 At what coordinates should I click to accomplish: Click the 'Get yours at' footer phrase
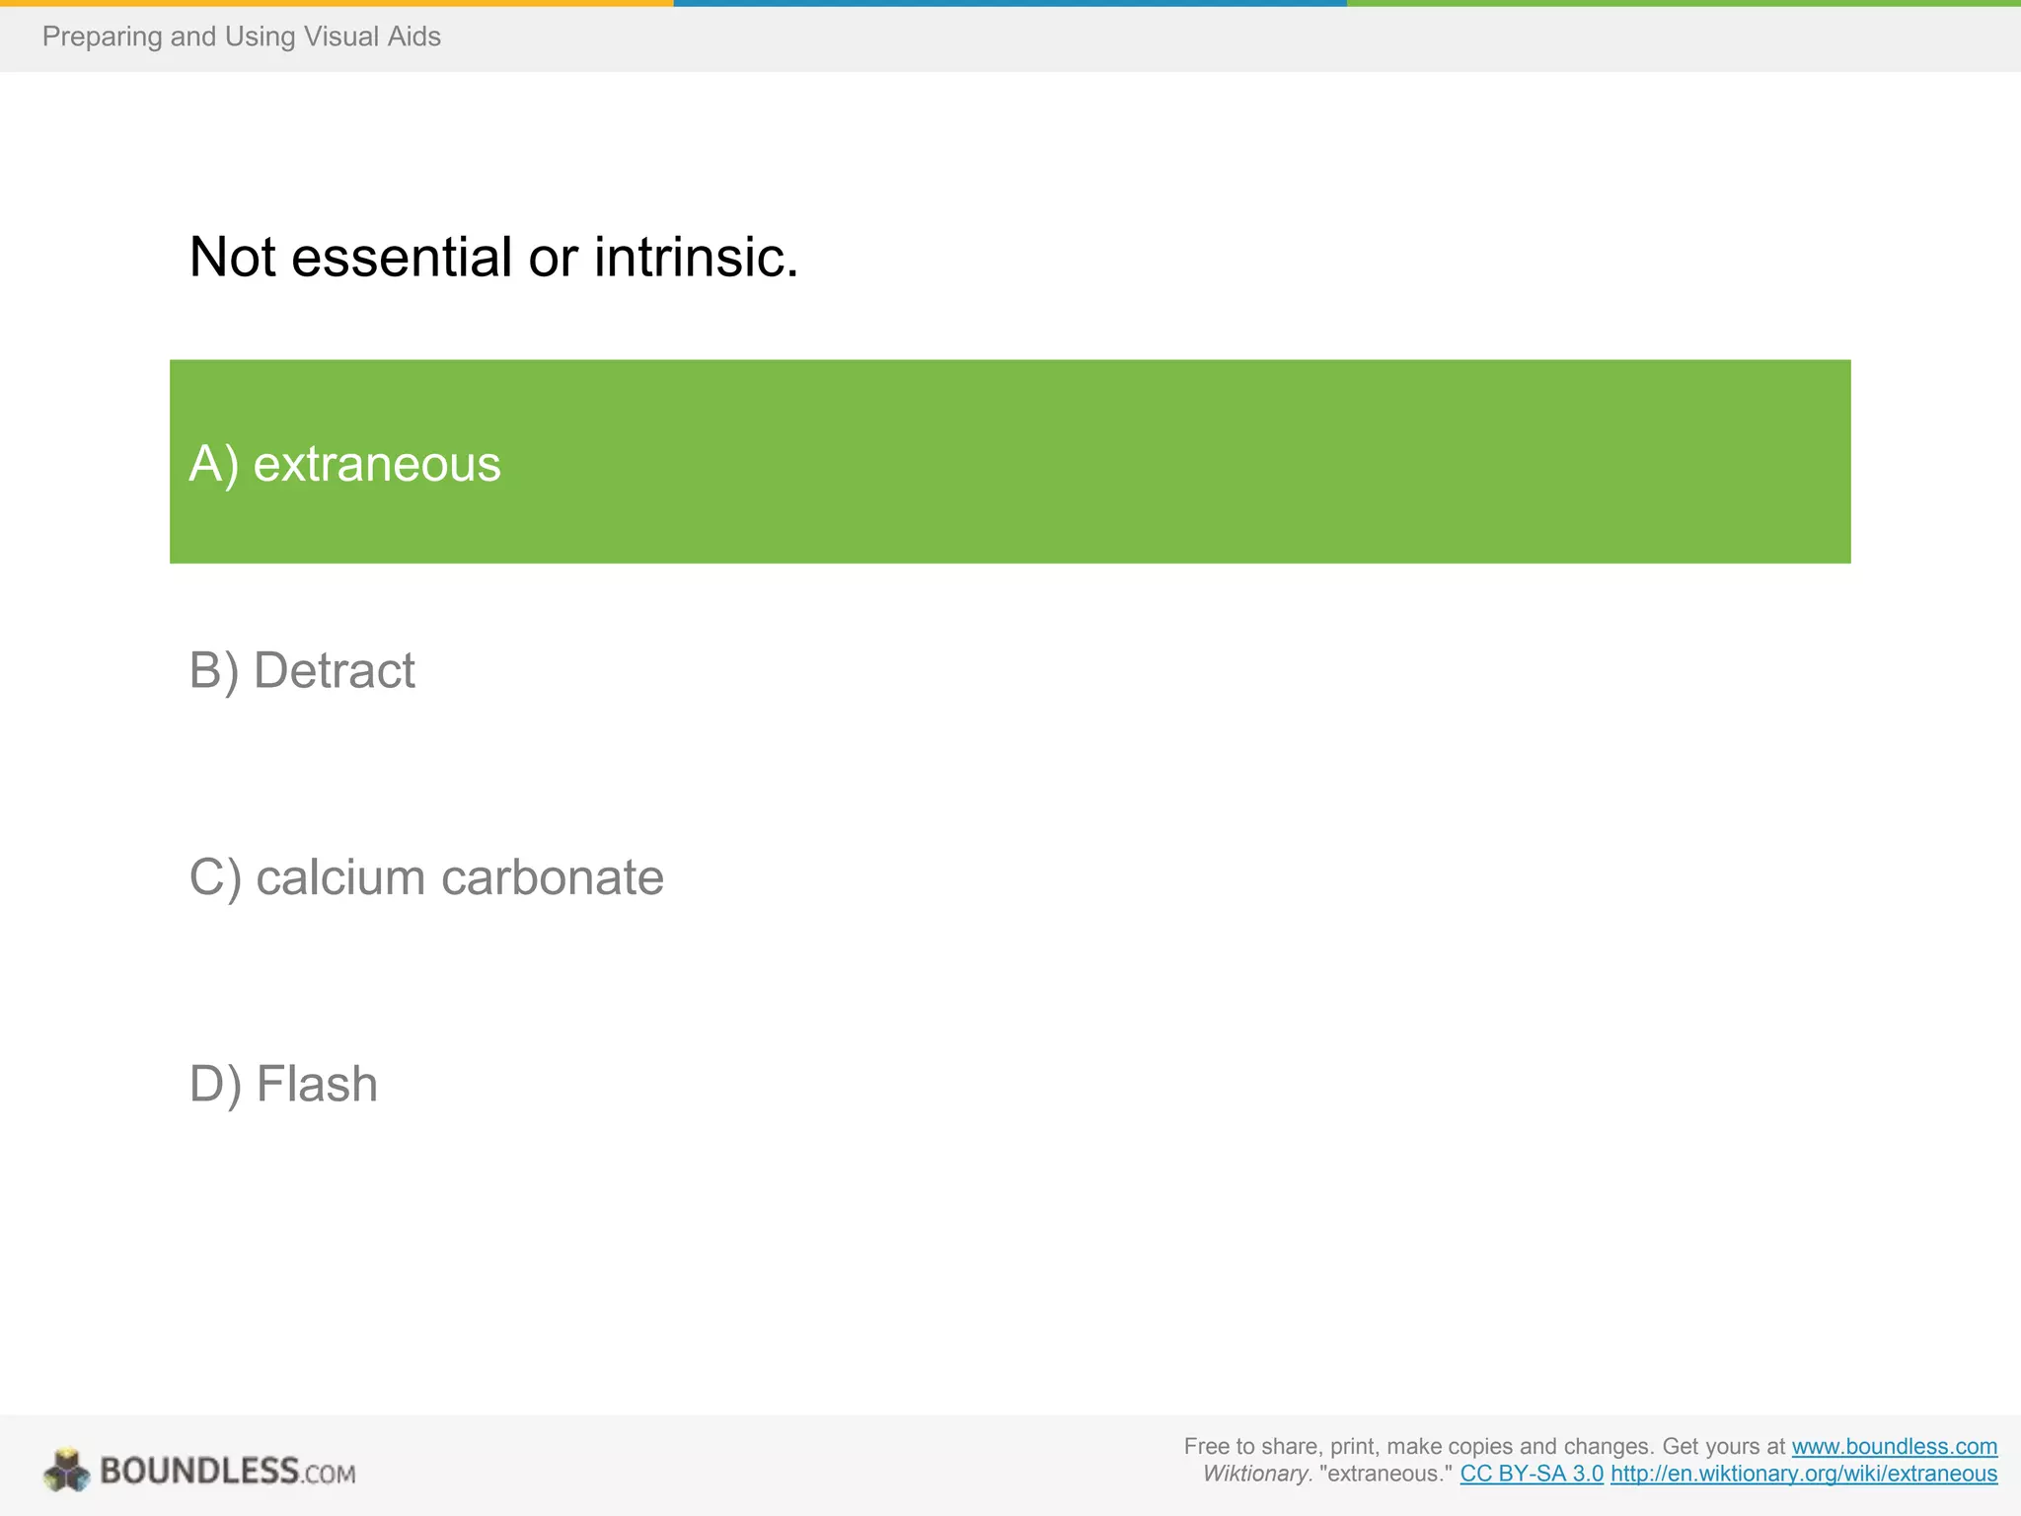click(1723, 1446)
